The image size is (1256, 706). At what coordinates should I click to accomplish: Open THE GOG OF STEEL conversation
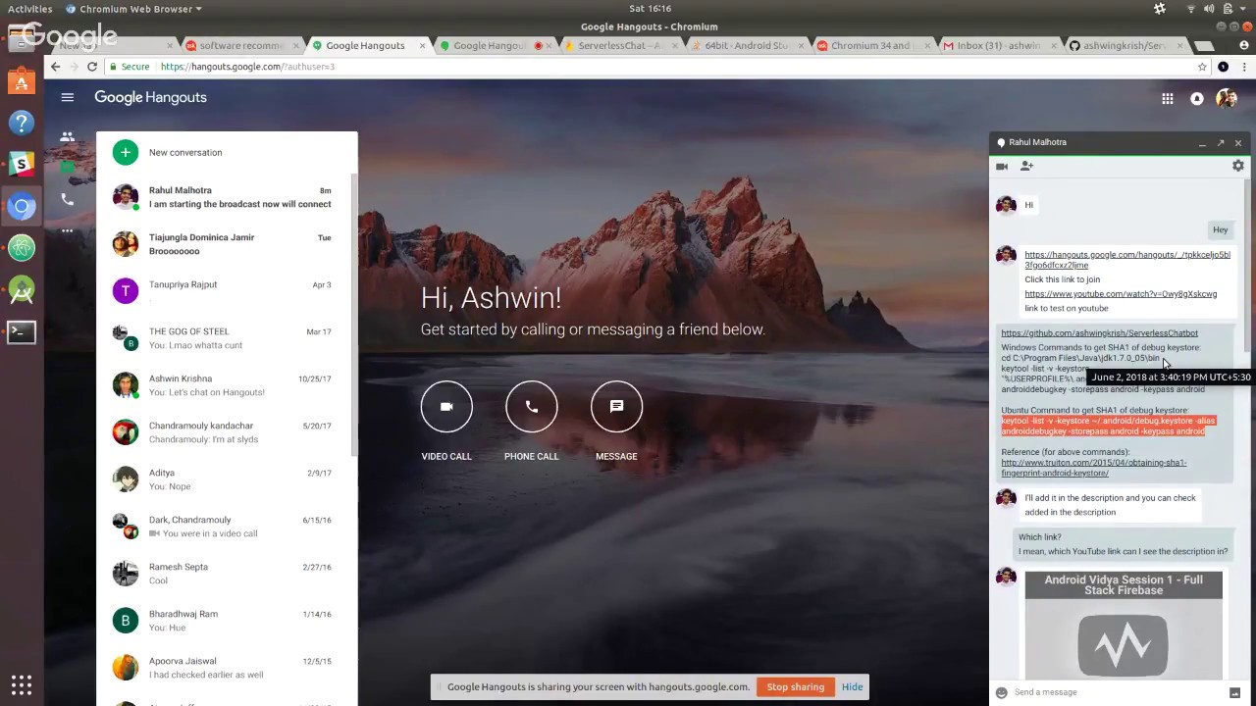227,338
